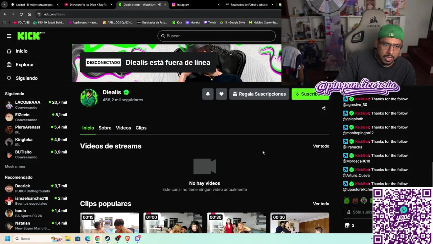Click the verified badge next to Diealis
This screenshot has width=433, height=244.
click(126, 92)
